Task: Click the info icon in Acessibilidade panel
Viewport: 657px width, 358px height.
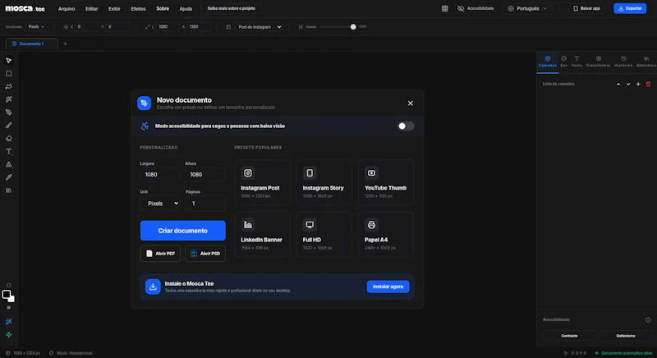Action: click(x=648, y=320)
